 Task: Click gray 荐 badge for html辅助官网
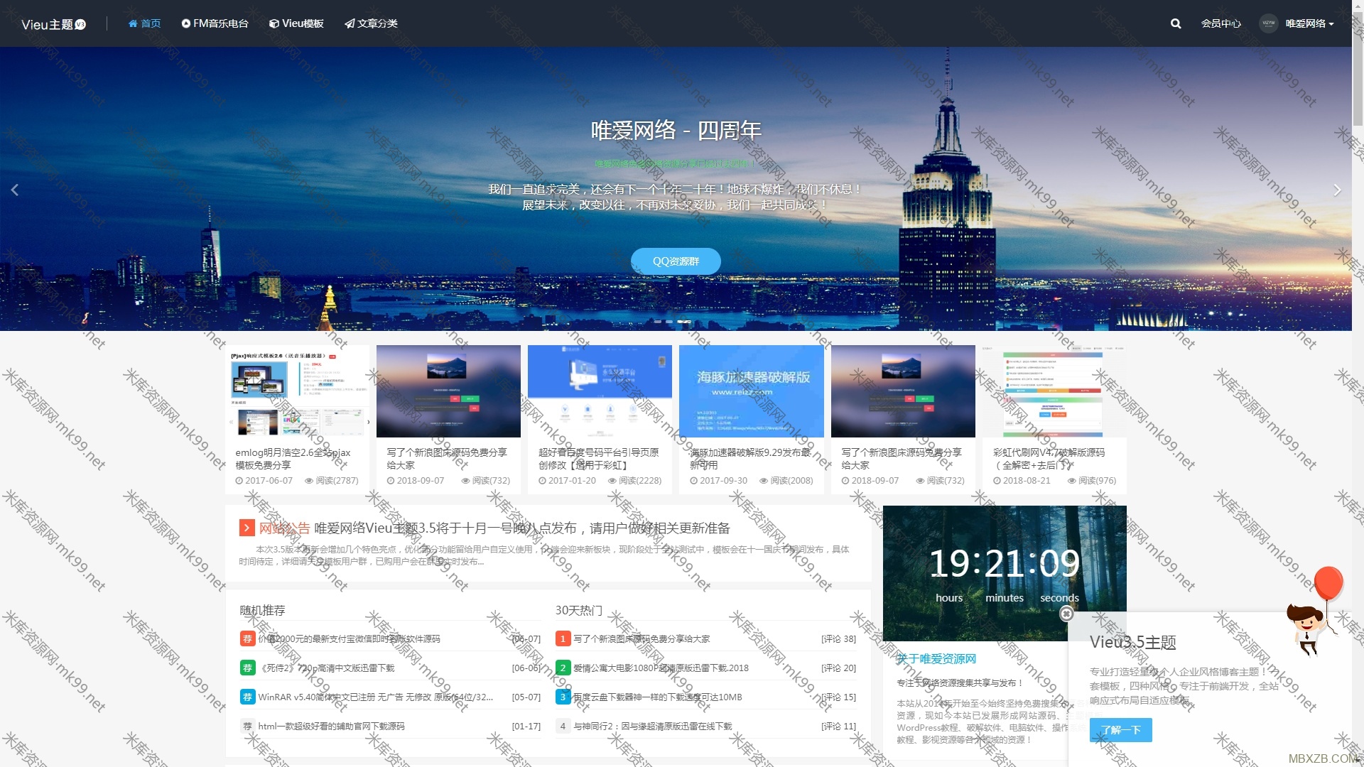247,726
